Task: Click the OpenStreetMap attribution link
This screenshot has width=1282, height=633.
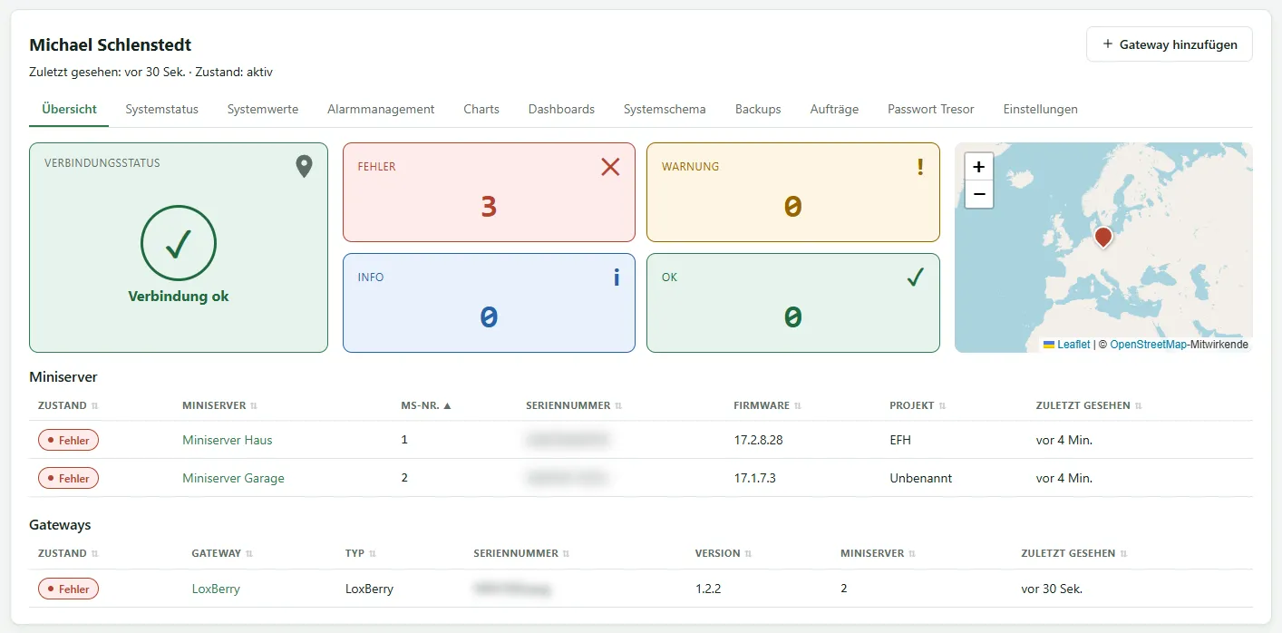Action: pos(1148,345)
